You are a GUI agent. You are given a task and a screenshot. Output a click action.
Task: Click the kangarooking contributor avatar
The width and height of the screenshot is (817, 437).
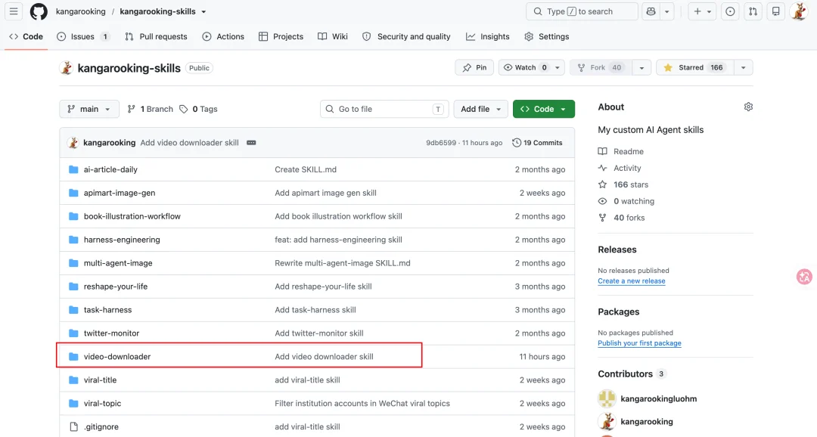[x=607, y=421]
